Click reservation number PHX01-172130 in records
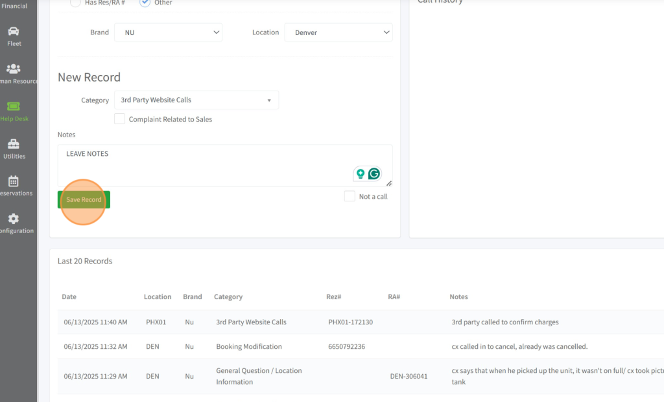This screenshot has width=664, height=402. (x=350, y=322)
